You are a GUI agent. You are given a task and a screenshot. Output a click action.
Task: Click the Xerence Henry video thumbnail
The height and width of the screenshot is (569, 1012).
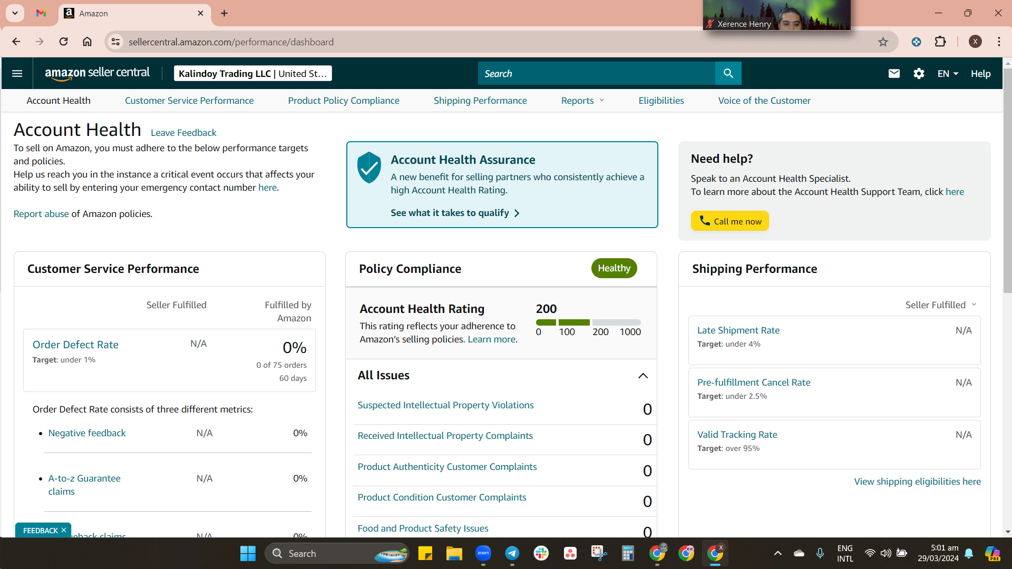tap(776, 15)
